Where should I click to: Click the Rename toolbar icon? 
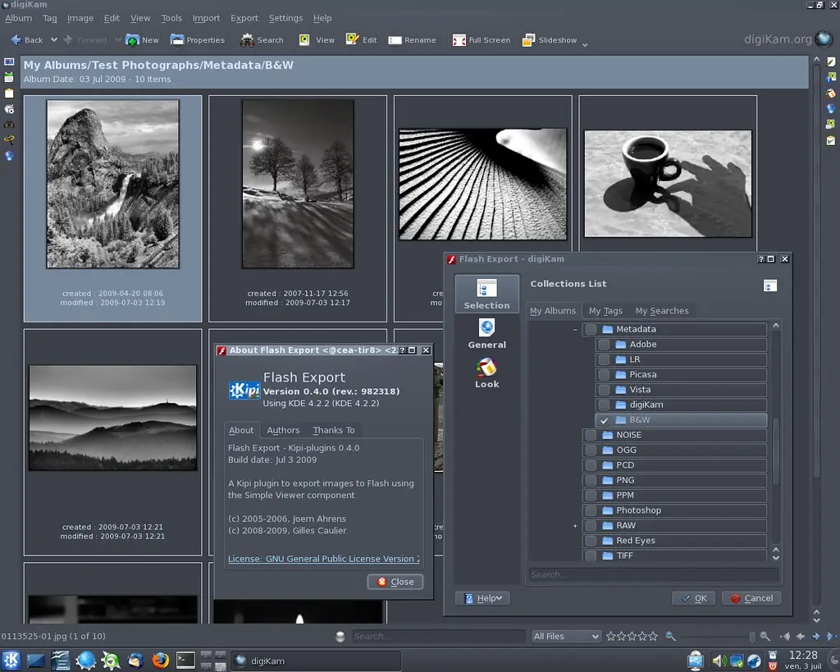[x=395, y=39]
